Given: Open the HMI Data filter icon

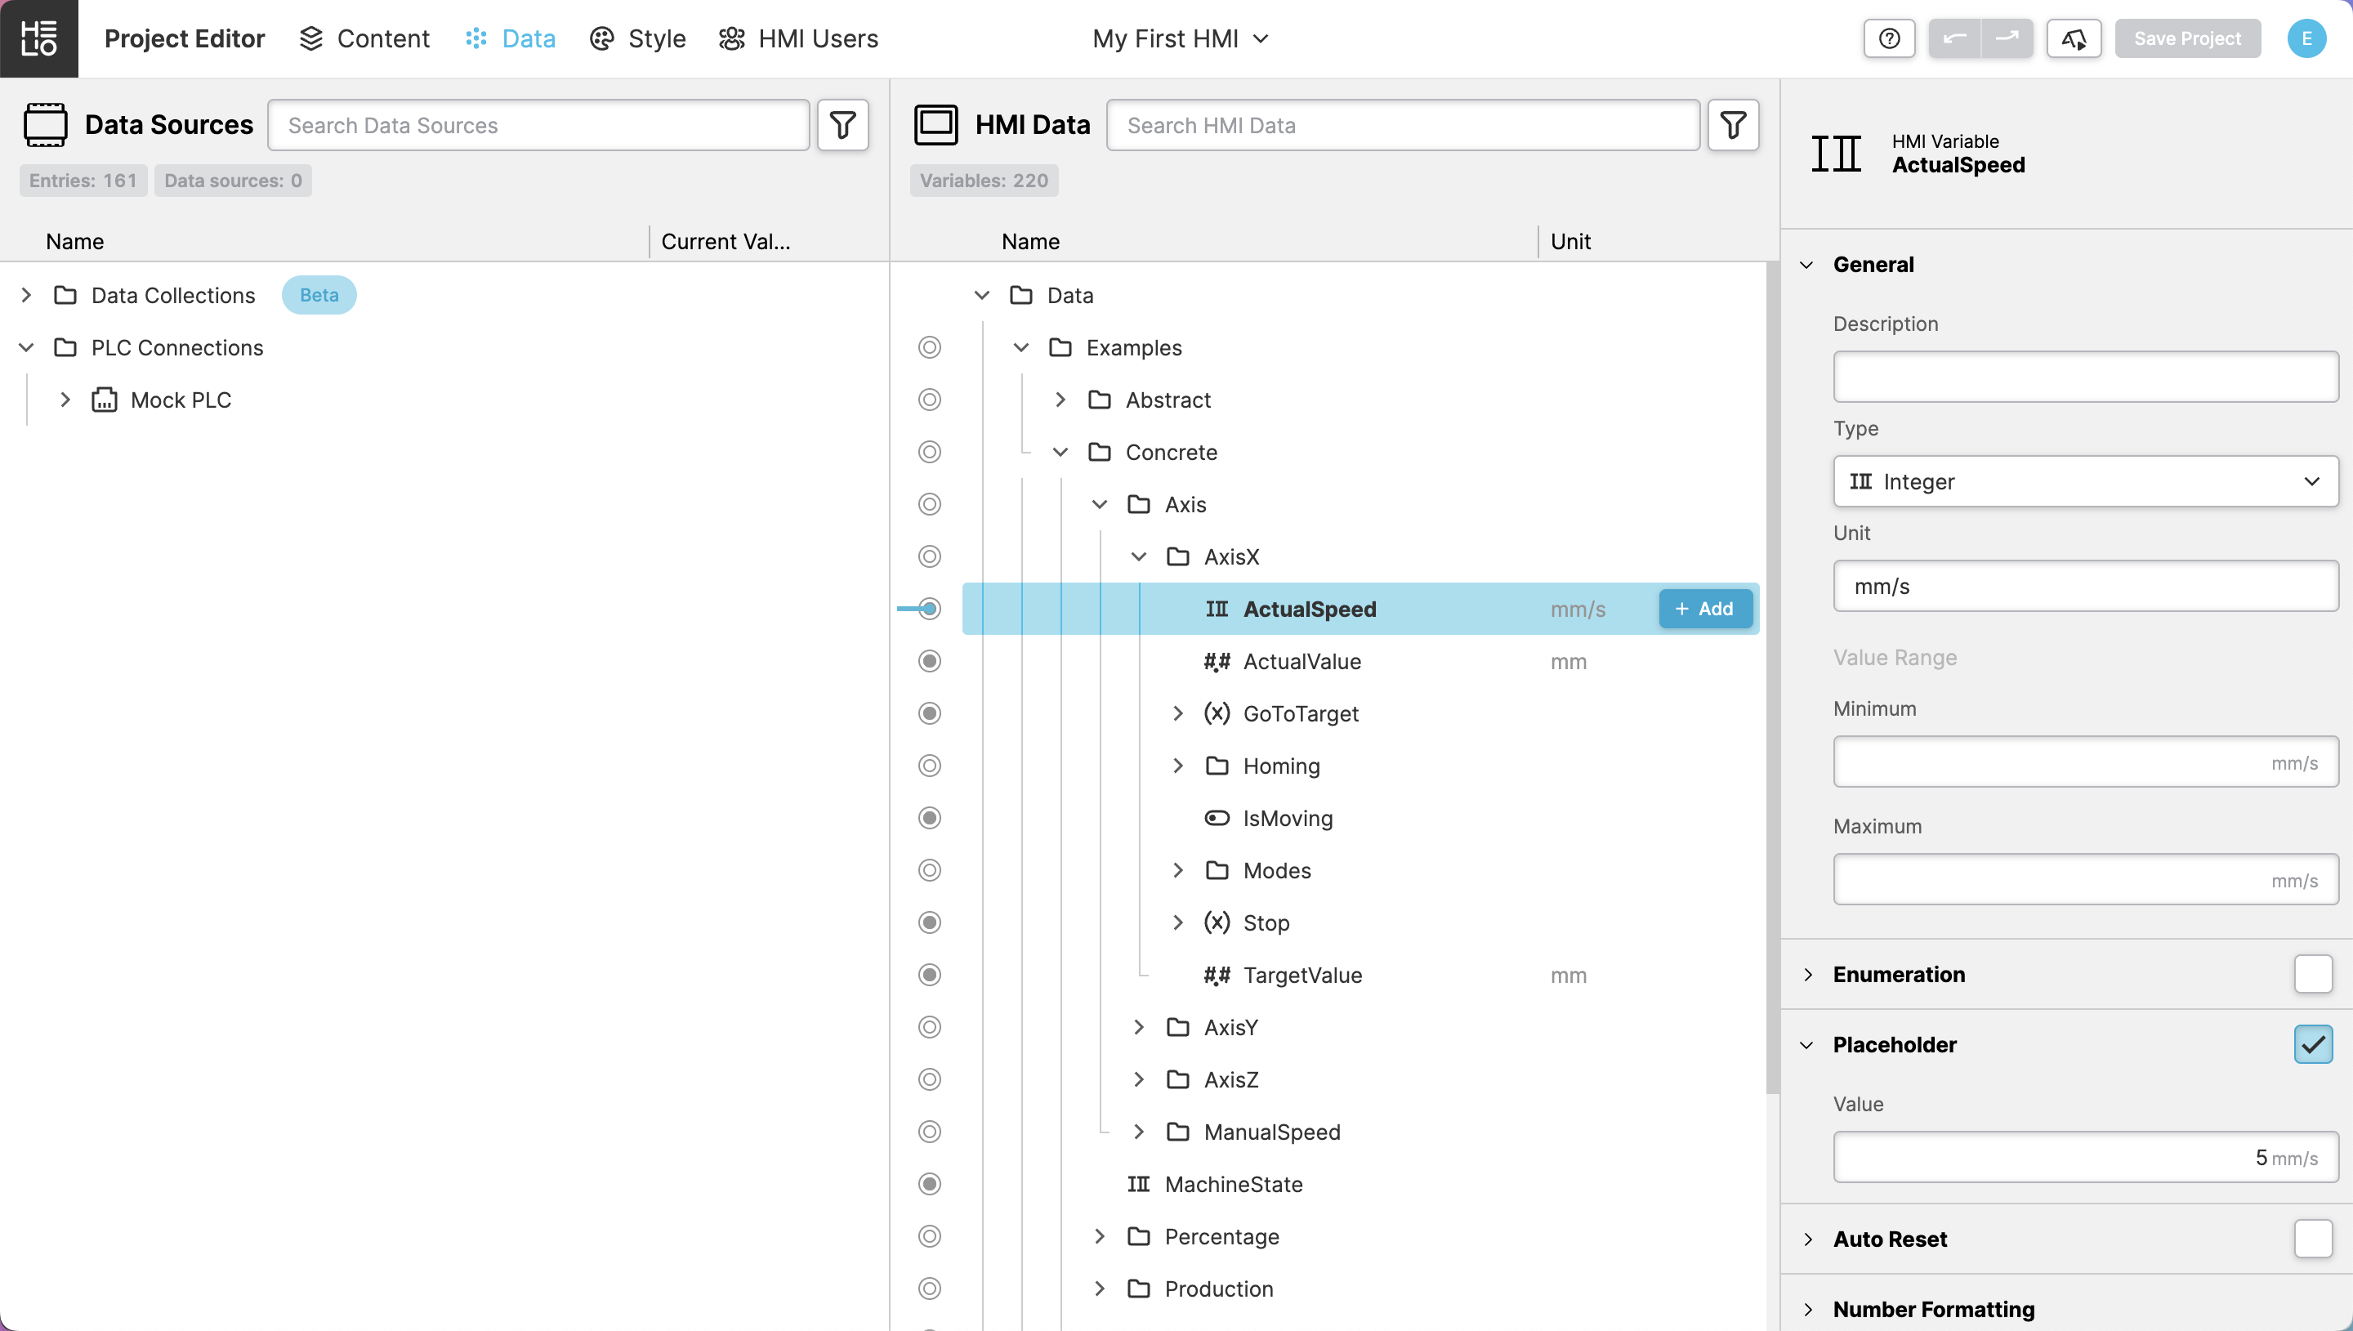Looking at the screenshot, I should [1733, 125].
